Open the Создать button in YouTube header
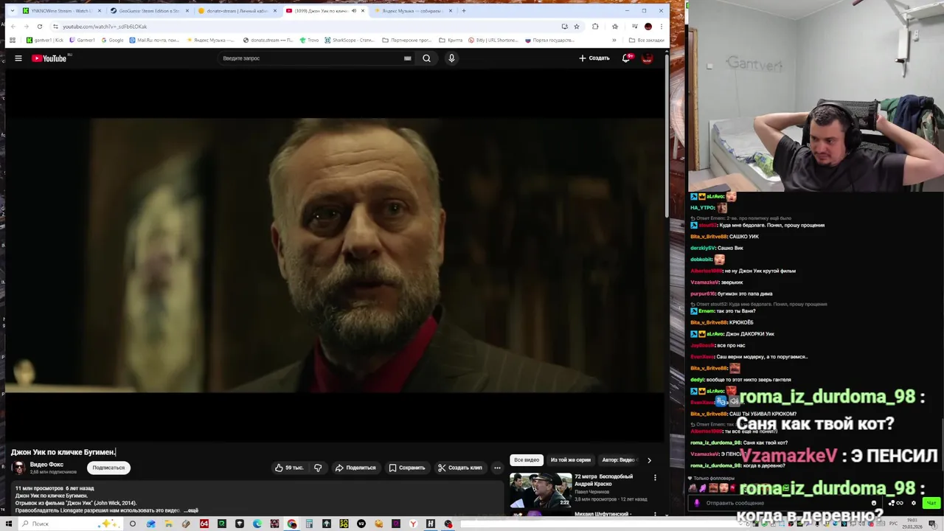 point(594,58)
